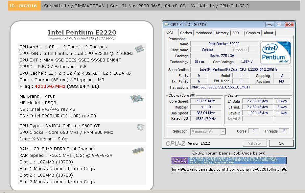The image size is (305, 193).
Task: Open the Graphics tab
Action: (x=253, y=33)
